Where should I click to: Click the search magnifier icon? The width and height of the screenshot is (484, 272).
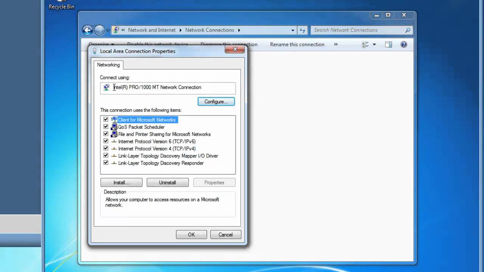(408, 30)
